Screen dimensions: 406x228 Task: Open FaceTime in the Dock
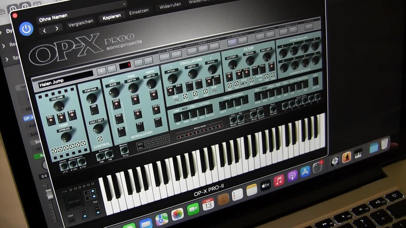point(193,209)
